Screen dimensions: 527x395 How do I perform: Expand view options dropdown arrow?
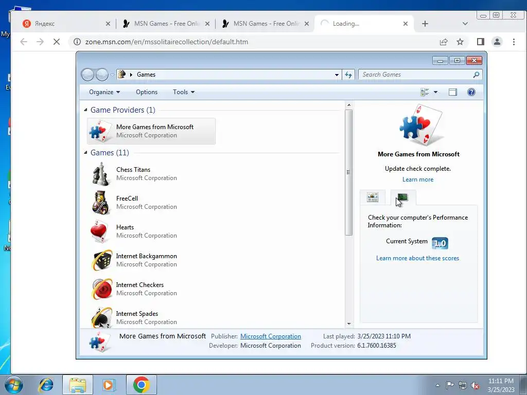pos(435,92)
